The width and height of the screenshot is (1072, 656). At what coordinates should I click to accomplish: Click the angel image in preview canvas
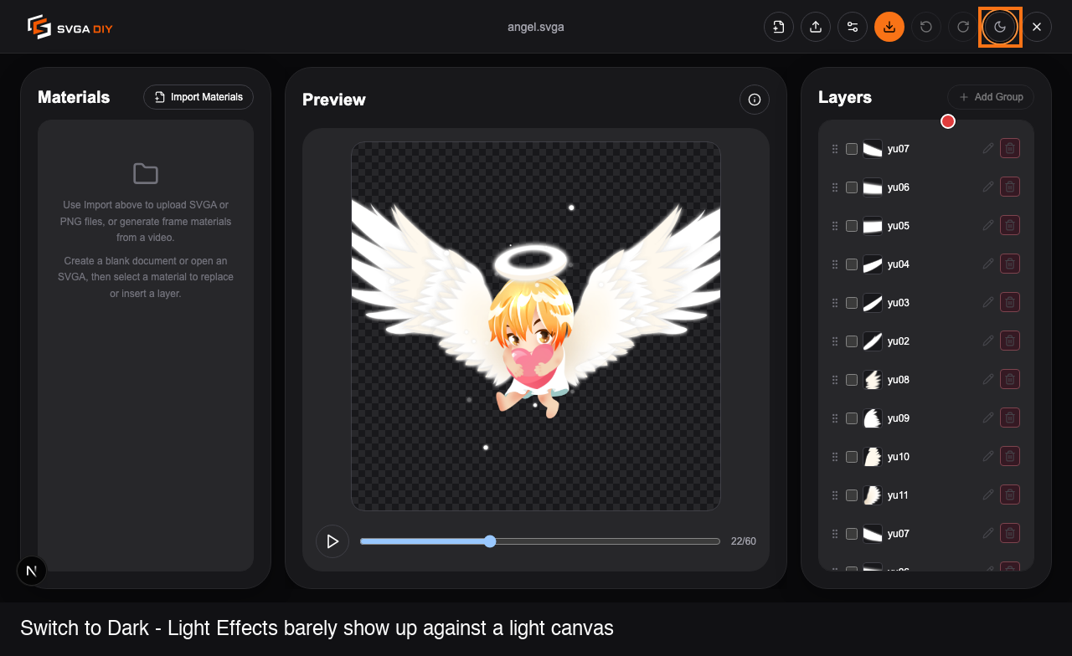[x=534, y=325]
